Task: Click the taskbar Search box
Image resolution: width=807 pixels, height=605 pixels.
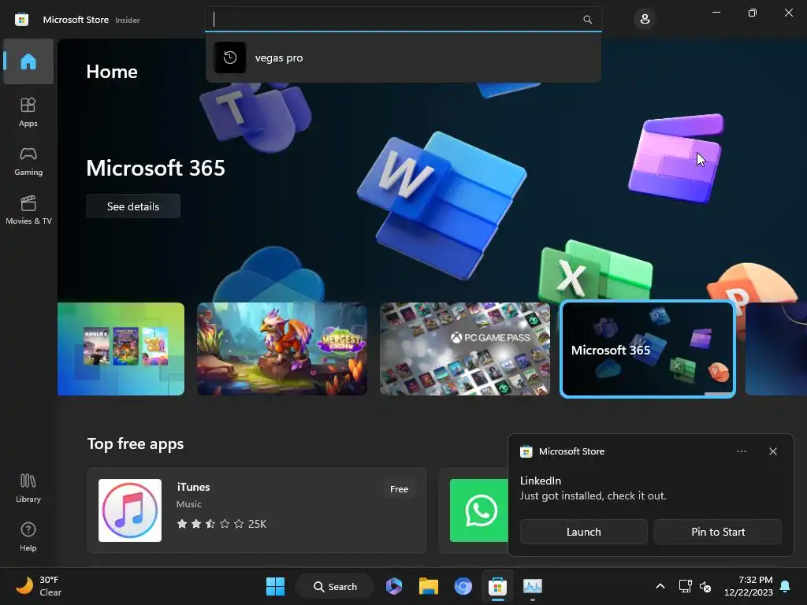Action: point(335,586)
